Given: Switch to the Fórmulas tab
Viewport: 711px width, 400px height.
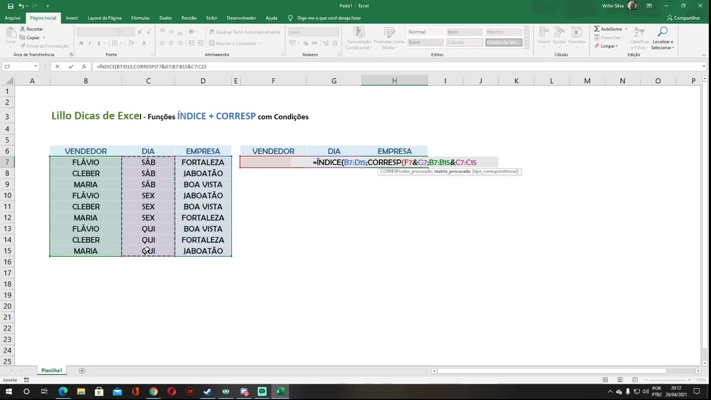Looking at the screenshot, I should point(140,18).
